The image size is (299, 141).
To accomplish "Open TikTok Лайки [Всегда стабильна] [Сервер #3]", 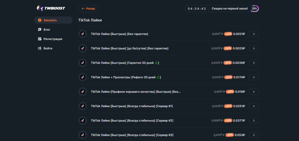I will pyautogui.click(x=132, y=135).
